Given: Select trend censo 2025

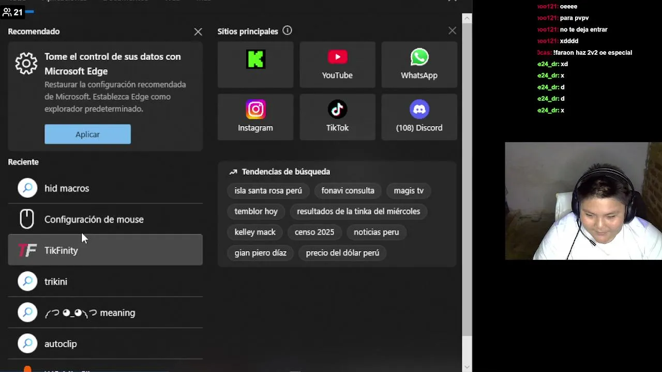Looking at the screenshot, I should [314, 232].
